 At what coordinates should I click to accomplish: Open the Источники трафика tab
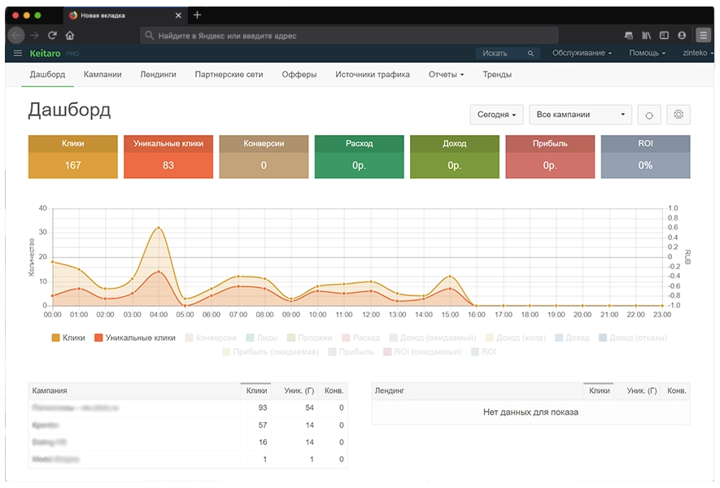(372, 74)
